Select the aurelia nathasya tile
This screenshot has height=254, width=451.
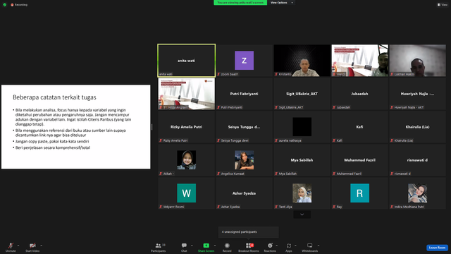[302, 127]
